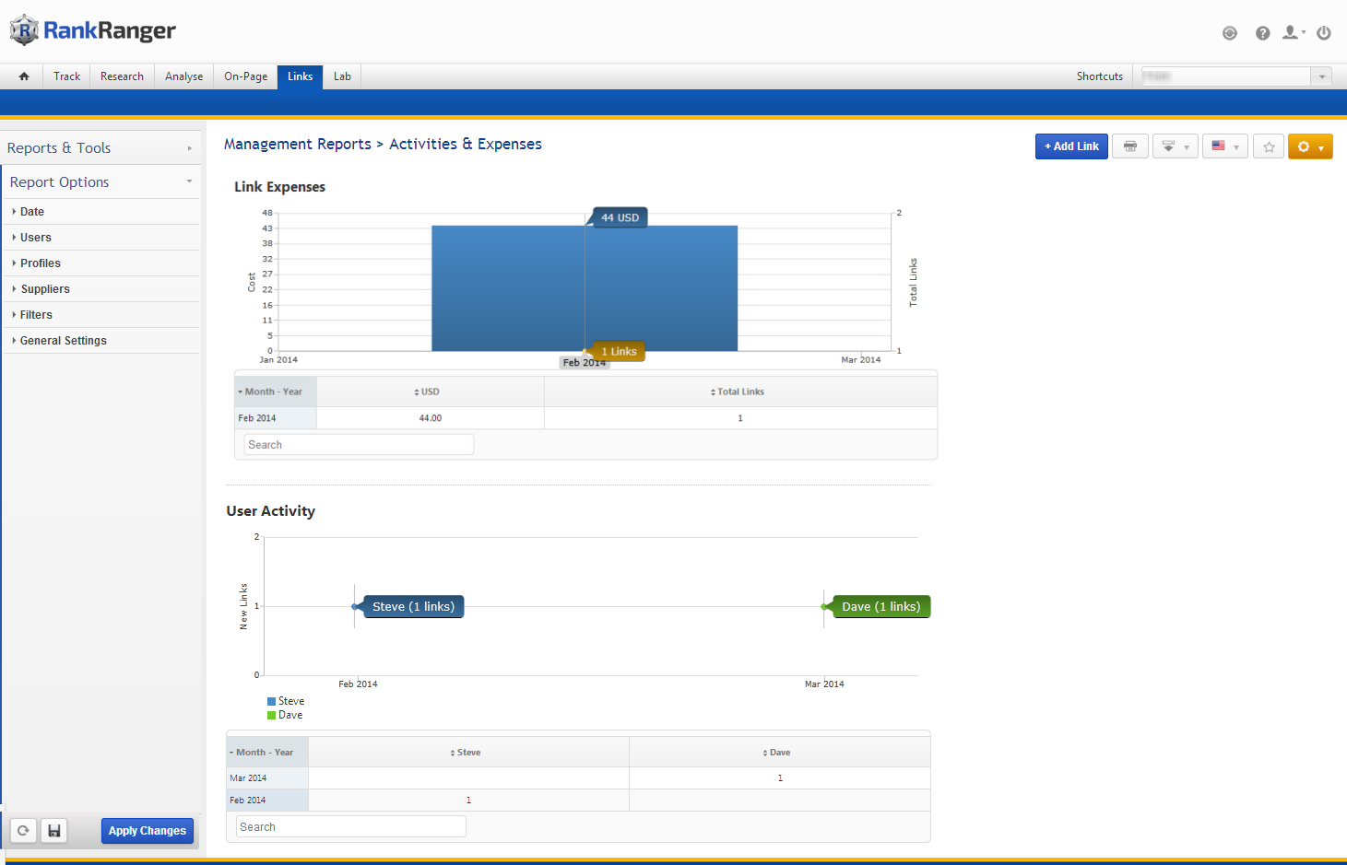The image size is (1347, 865).
Task: Click the power logout icon
Action: point(1323,33)
